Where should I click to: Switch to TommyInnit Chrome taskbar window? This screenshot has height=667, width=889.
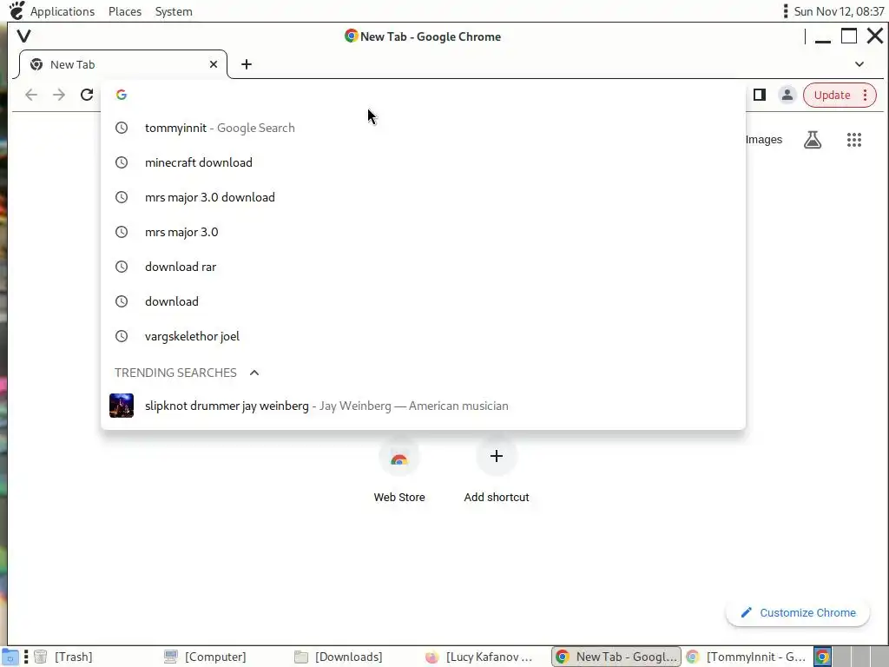[747, 657]
